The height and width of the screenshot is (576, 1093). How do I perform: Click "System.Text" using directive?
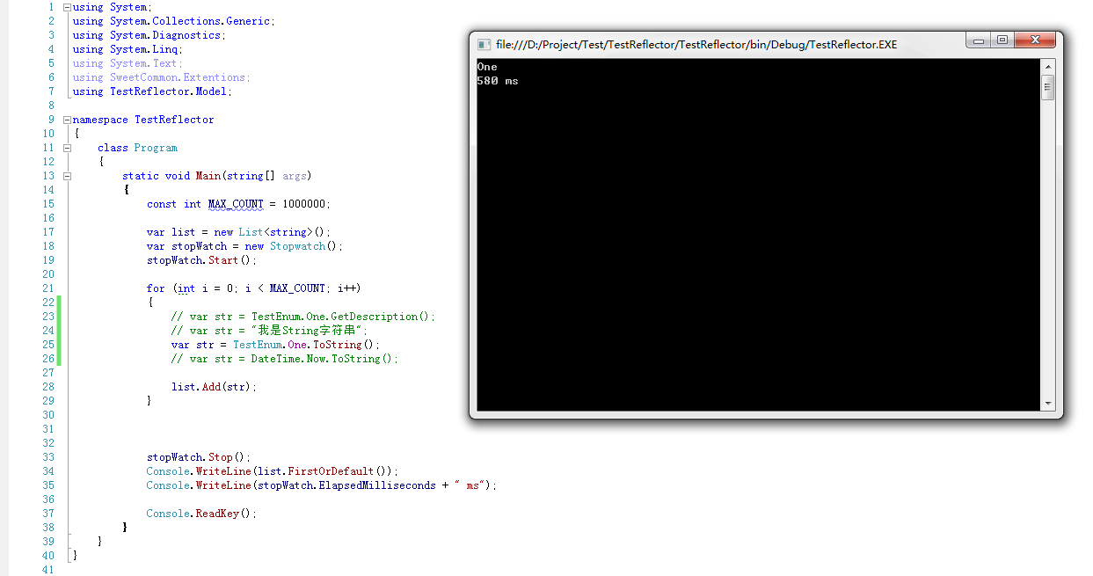pos(143,63)
